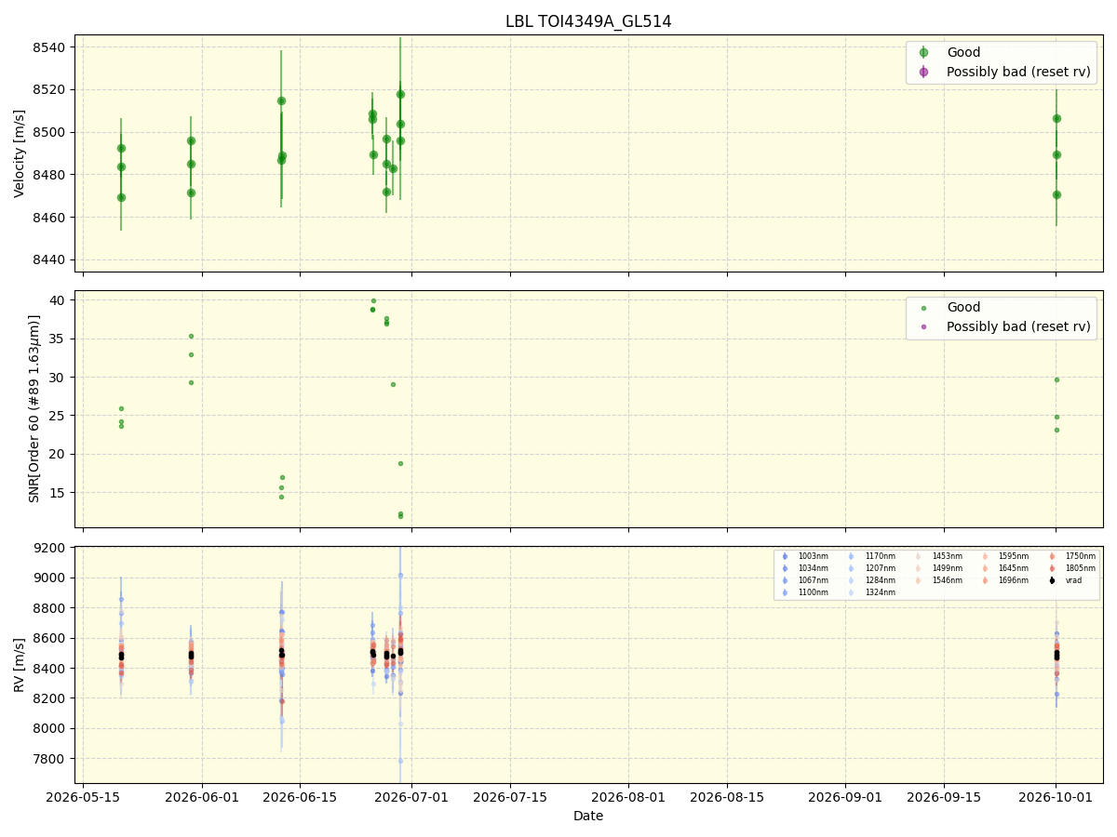Click the 35 SNR tick label
Screen dimensions: 1117x837
[x=59, y=339]
